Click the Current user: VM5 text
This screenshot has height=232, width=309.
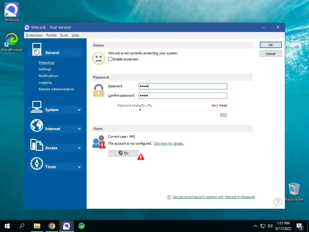click(122, 137)
